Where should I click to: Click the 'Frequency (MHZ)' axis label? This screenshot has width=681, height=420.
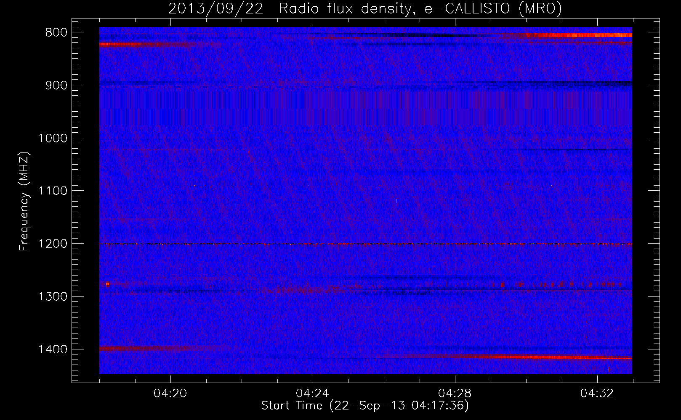24,202
